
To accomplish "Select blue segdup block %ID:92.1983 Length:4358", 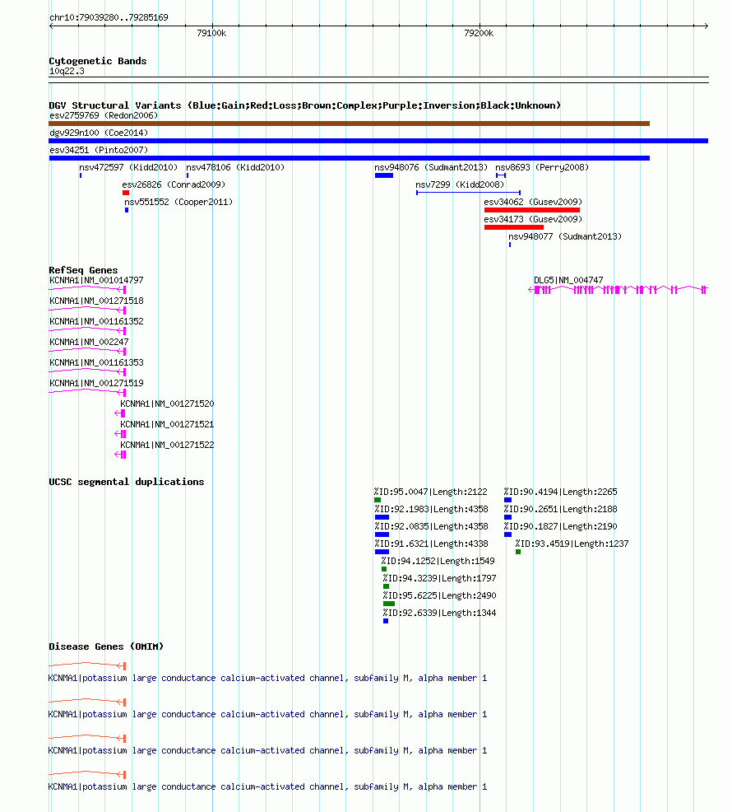I will (382, 517).
